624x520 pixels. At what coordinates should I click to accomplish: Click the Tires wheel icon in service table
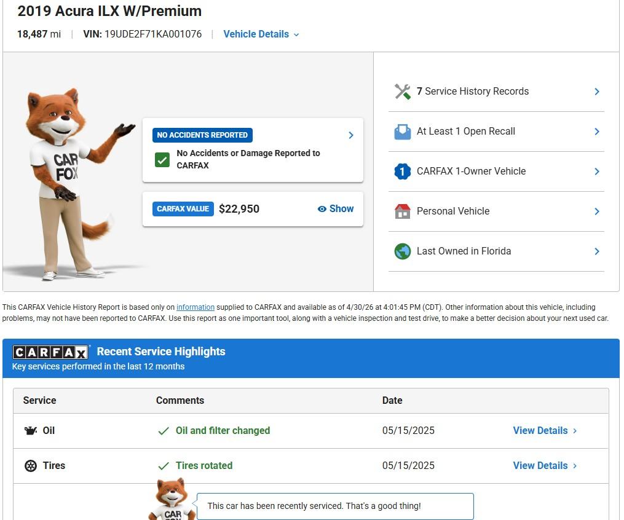click(x=31, y=465)
